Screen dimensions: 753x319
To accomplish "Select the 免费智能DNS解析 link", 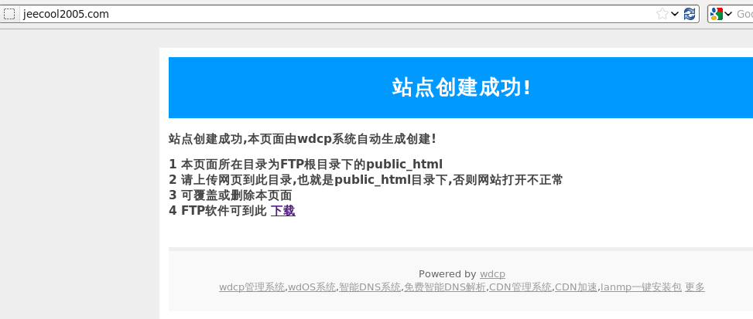I will click(445, 287).
